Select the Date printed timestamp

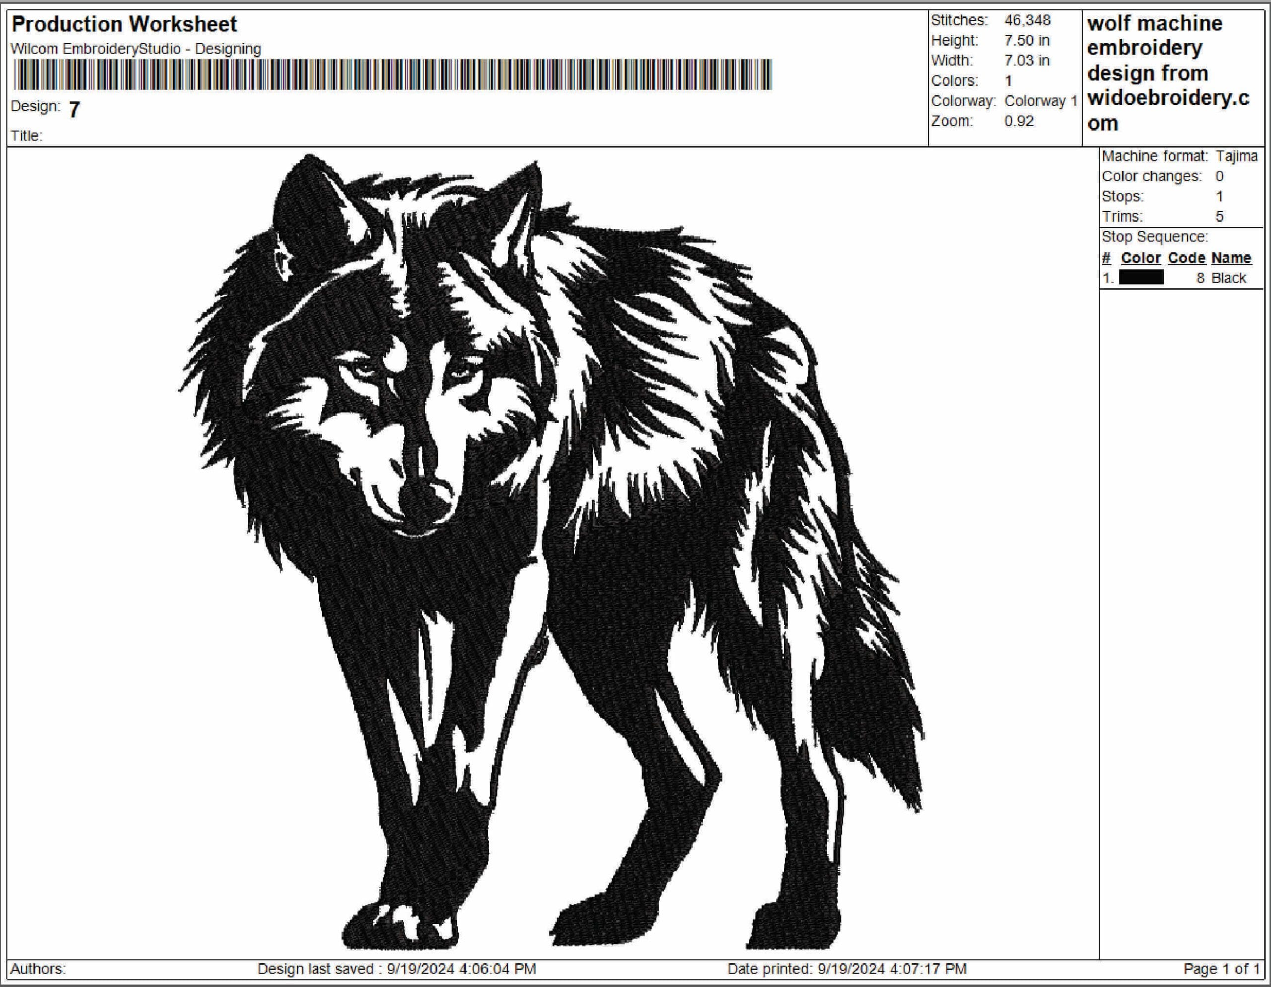(x=847, y=969)
